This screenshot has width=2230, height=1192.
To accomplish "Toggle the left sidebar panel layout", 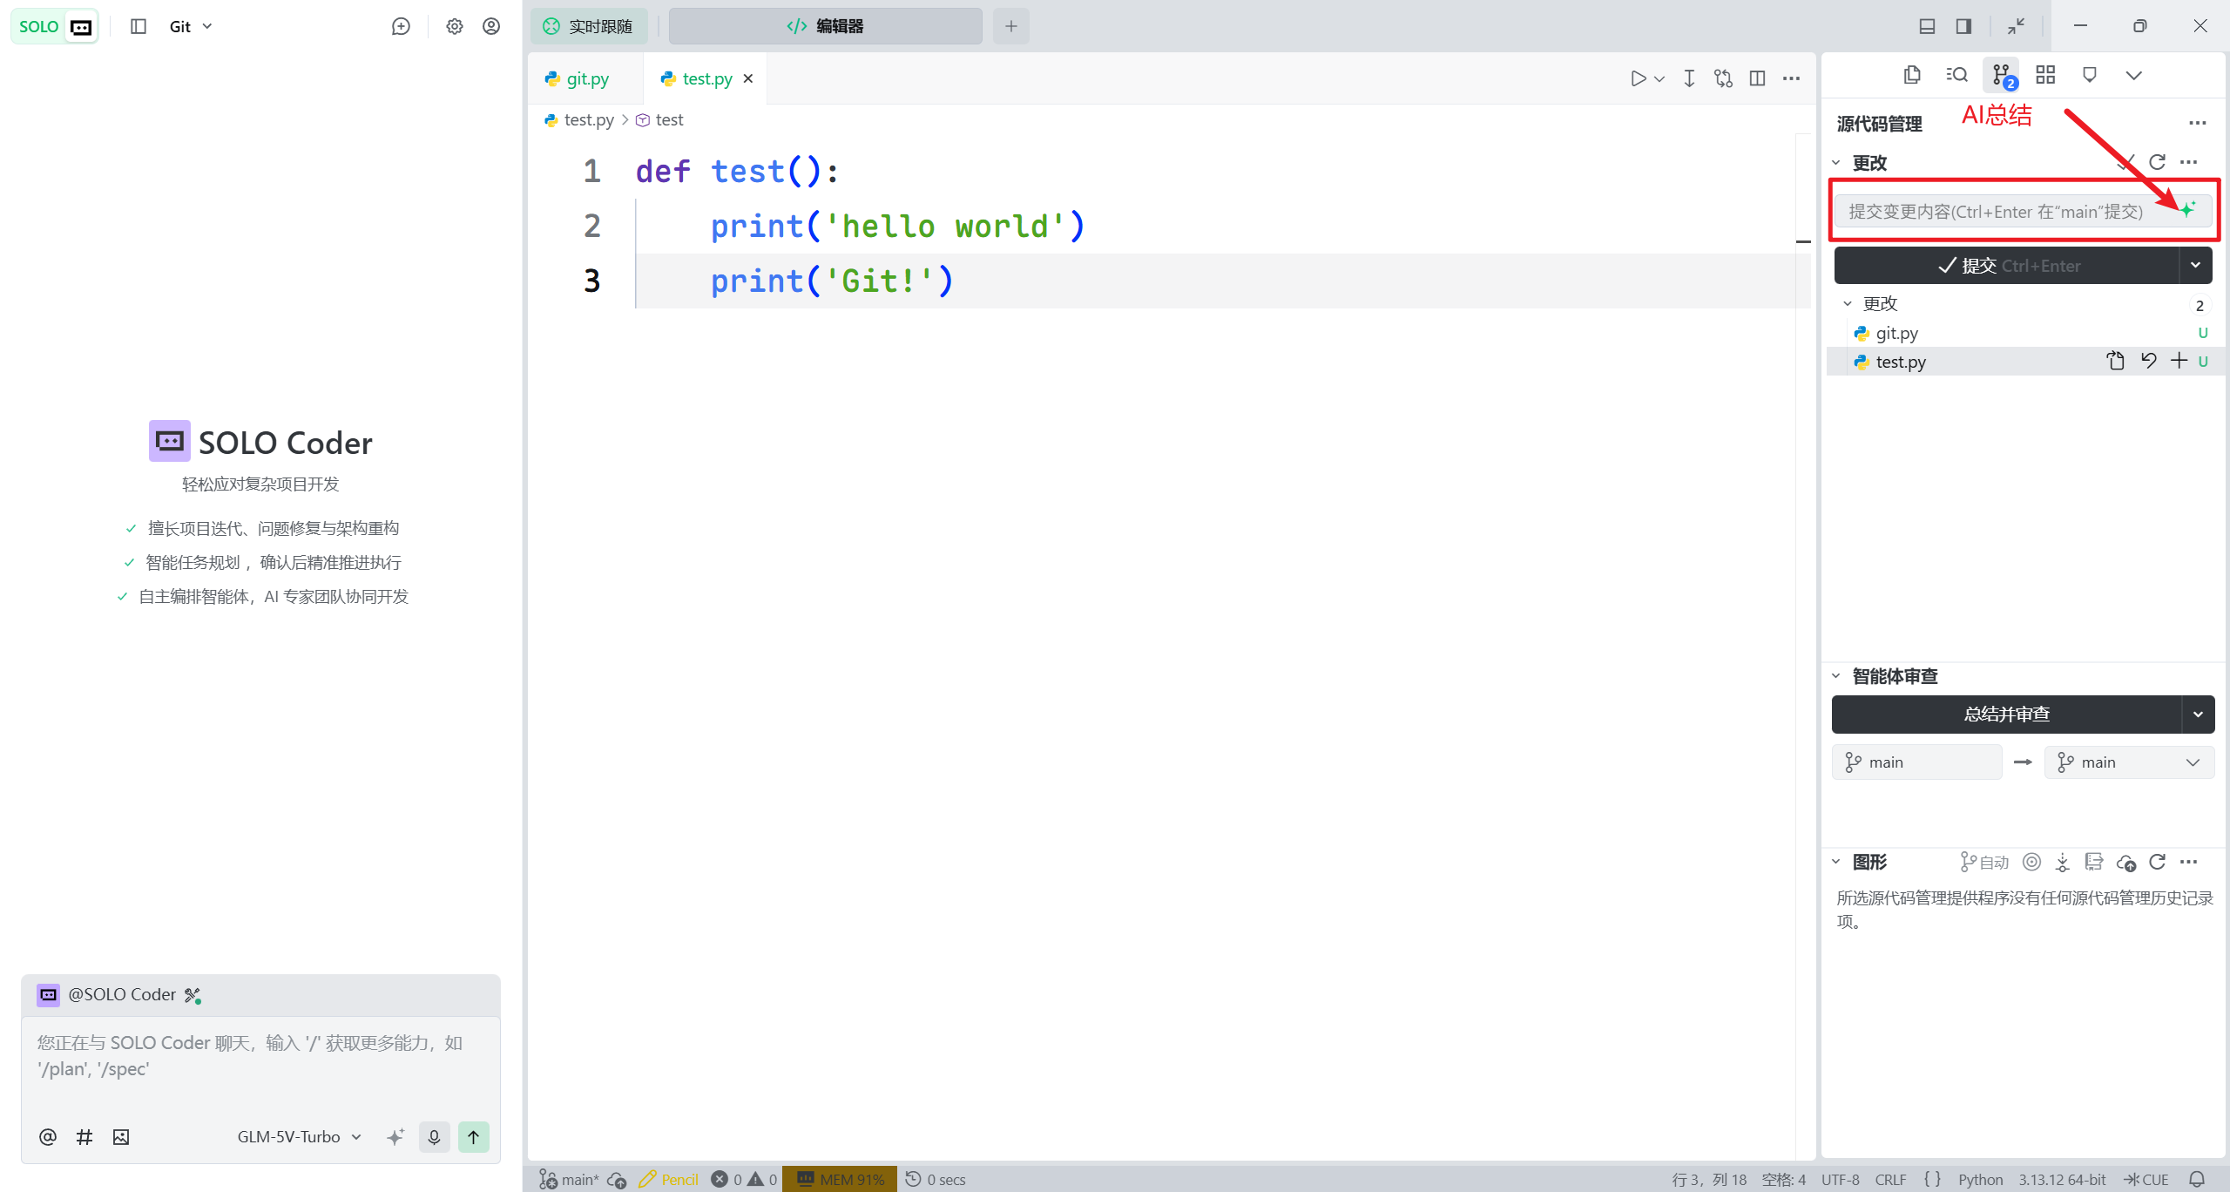I will [x=139, y=26].
